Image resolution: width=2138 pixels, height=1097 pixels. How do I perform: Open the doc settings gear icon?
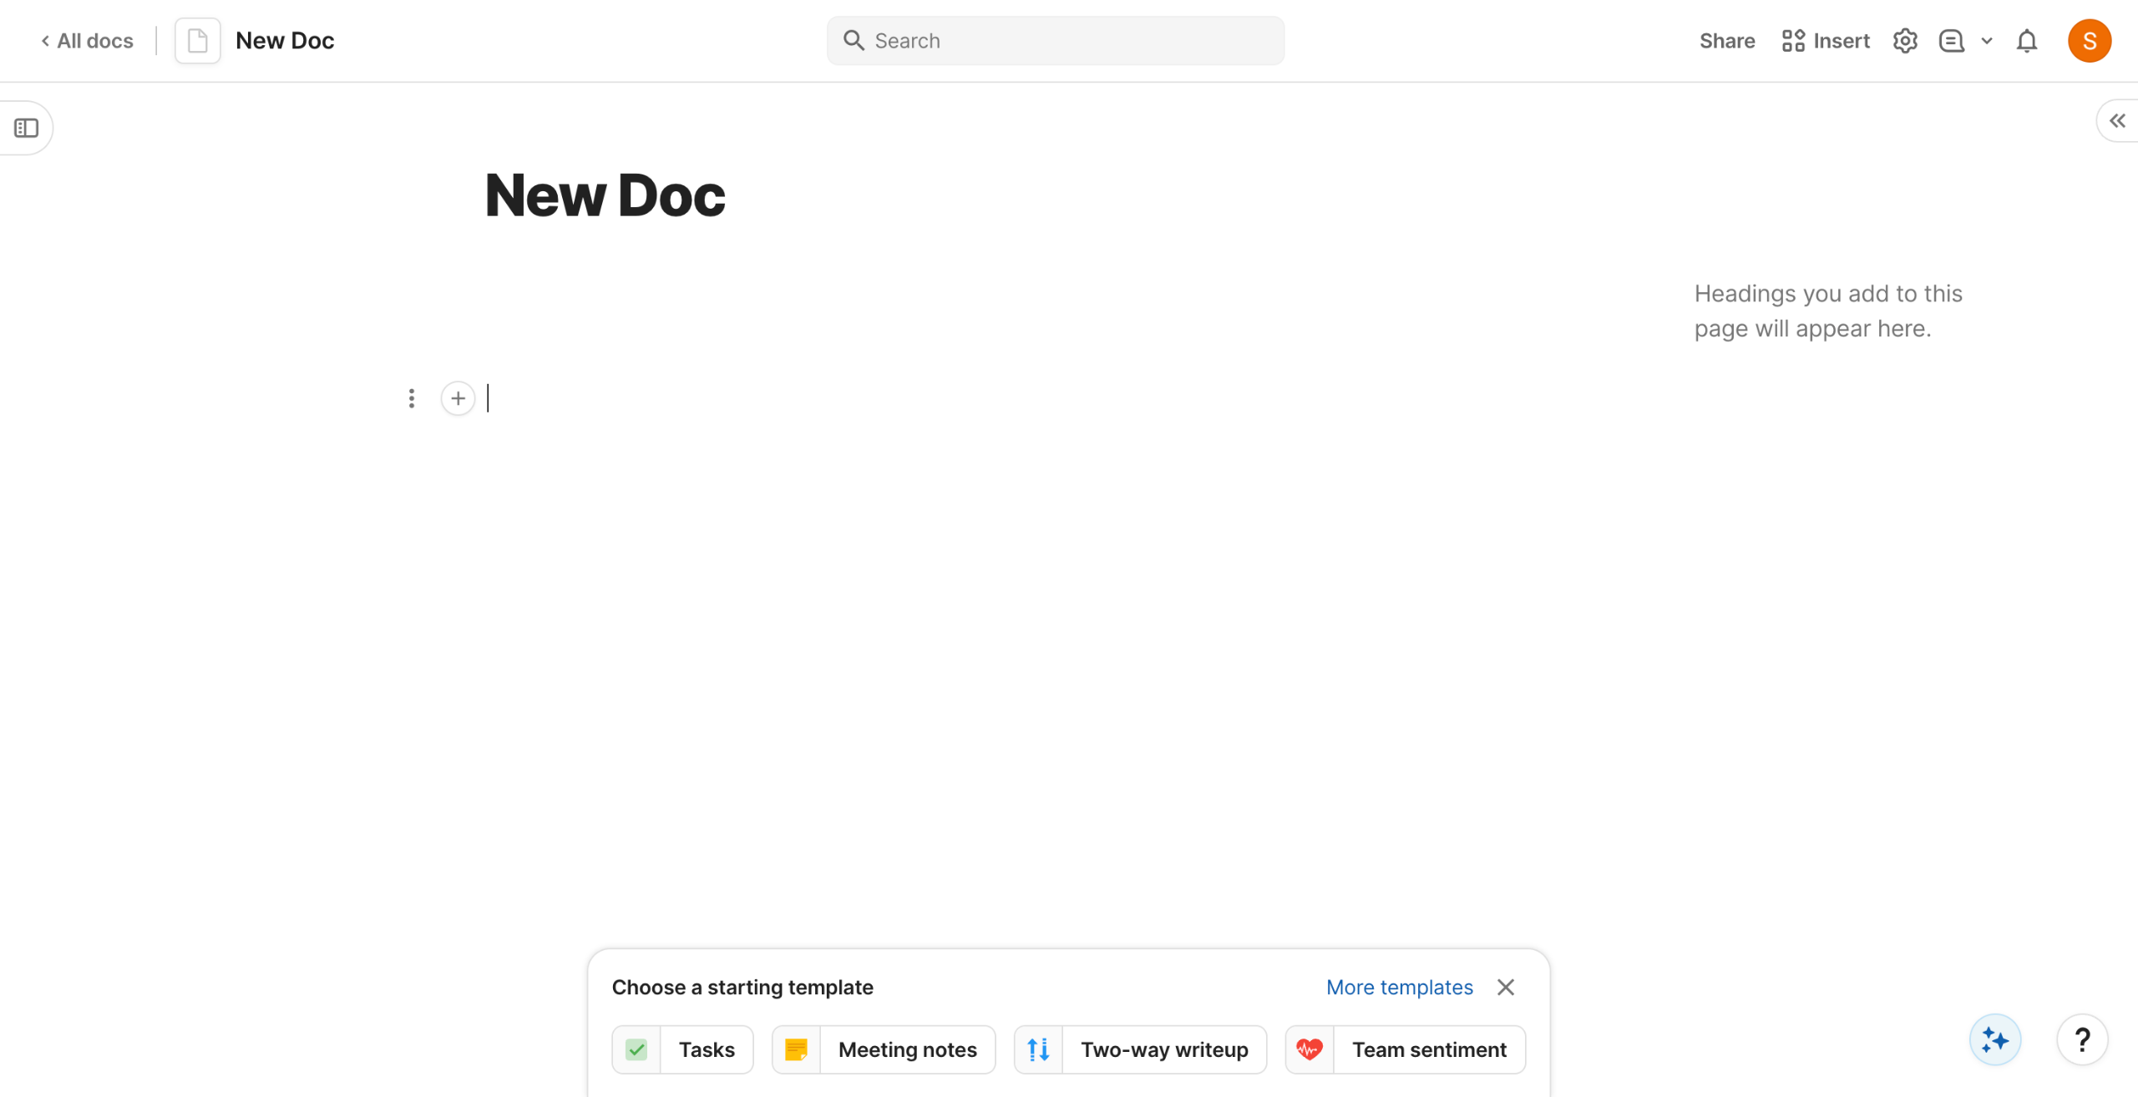1904,41
